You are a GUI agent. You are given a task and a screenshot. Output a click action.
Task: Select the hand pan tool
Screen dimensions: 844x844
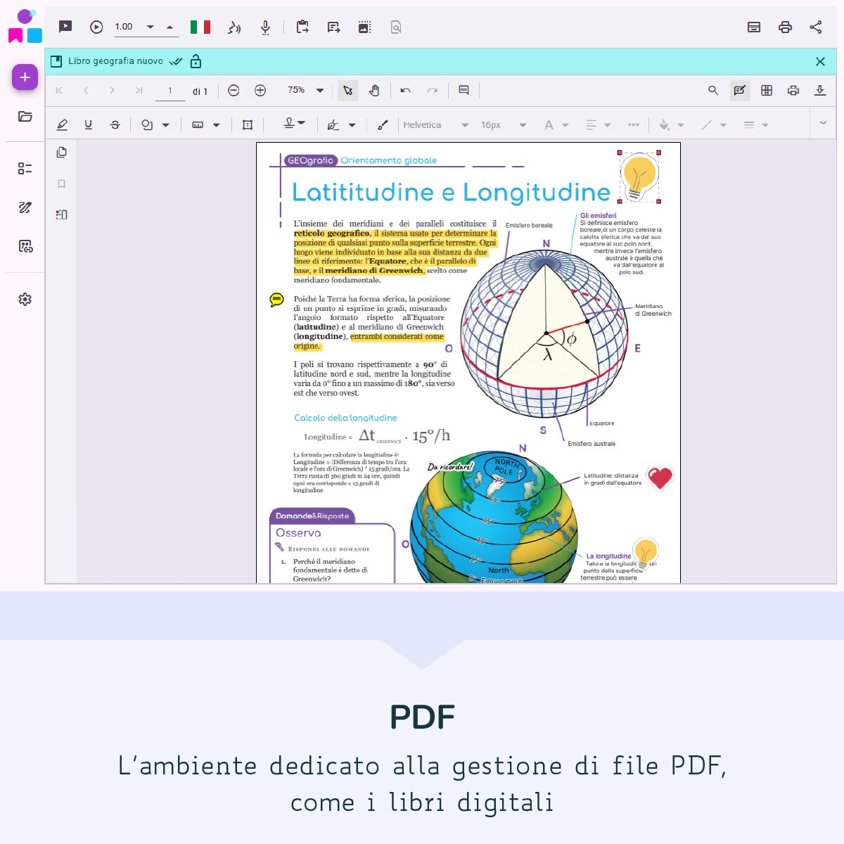(374, 90)
